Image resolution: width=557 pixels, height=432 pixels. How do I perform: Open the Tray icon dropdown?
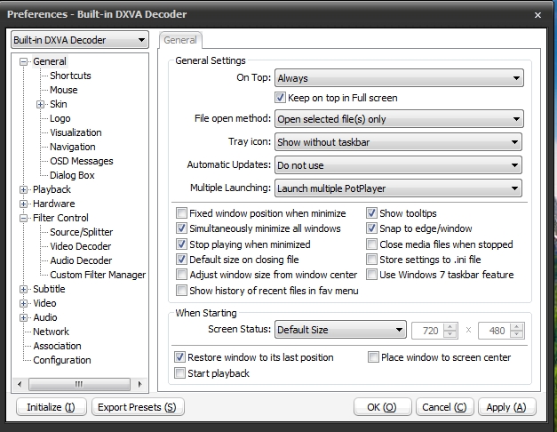pyautogui.click(x=398, y=142)
